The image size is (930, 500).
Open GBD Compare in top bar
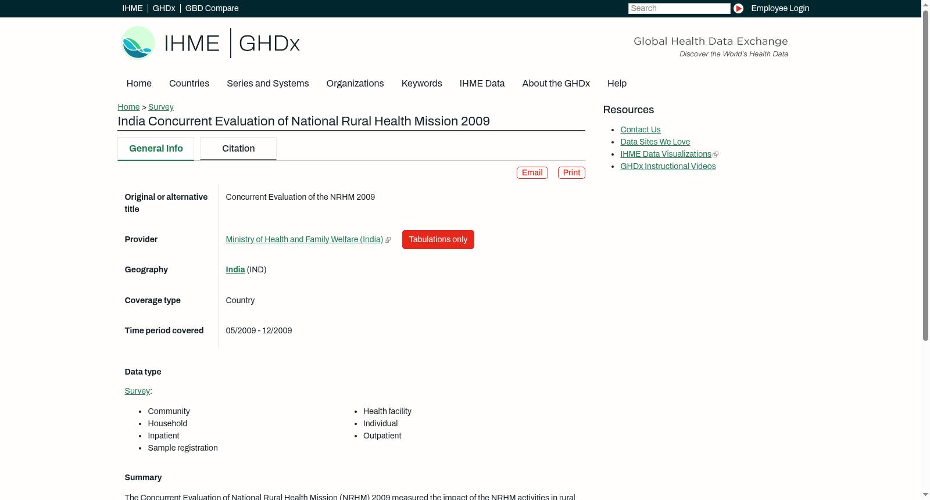pyautogui.click(x=212, y=8)
